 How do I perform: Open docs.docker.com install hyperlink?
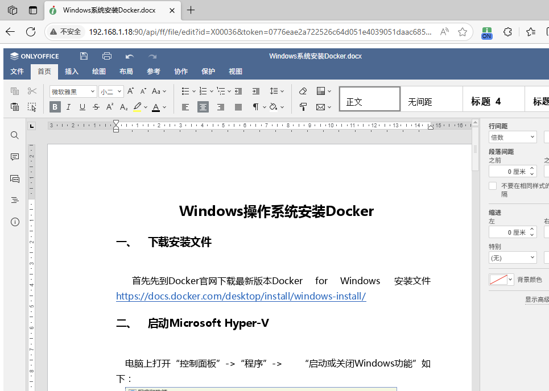pyautogui.click(x=241, y=296)
